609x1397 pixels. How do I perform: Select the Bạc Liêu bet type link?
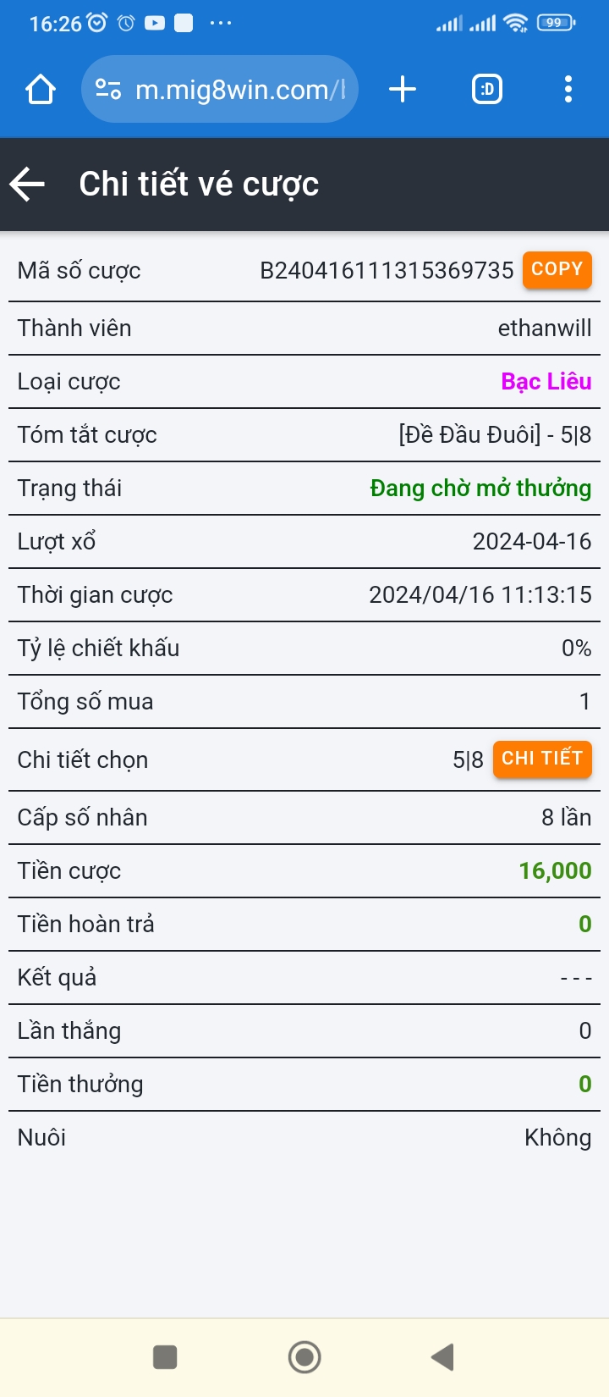click(546, 382)
